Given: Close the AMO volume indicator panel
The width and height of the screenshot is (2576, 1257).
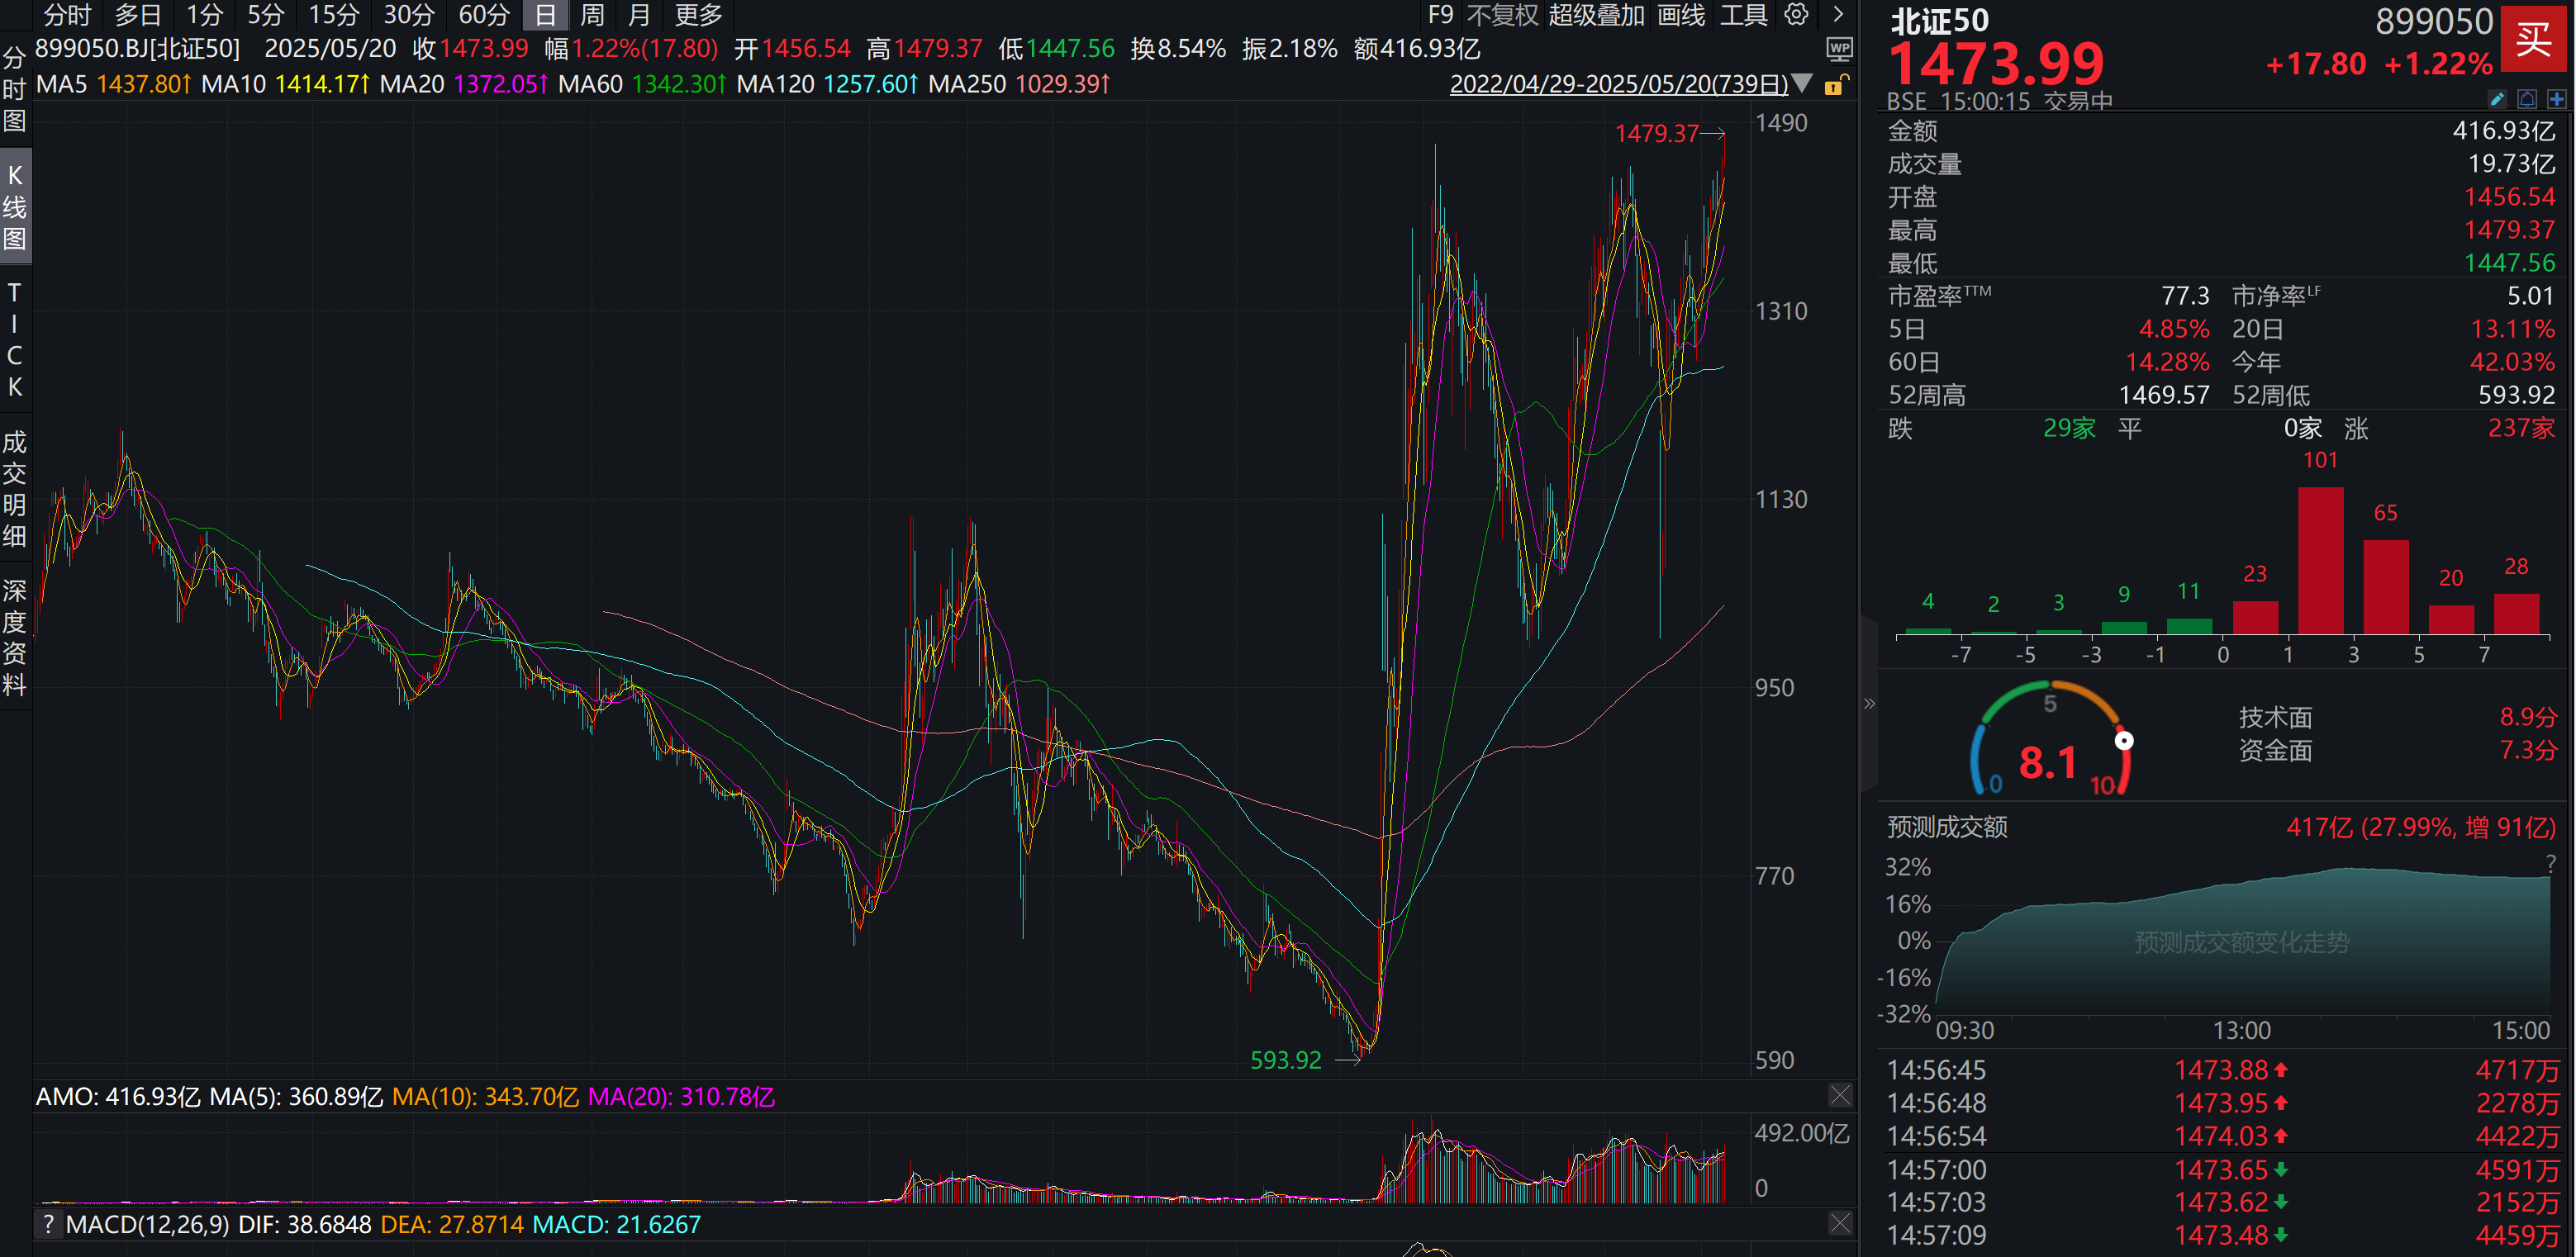Looking at the screenshot, I should (1840, 1095).
